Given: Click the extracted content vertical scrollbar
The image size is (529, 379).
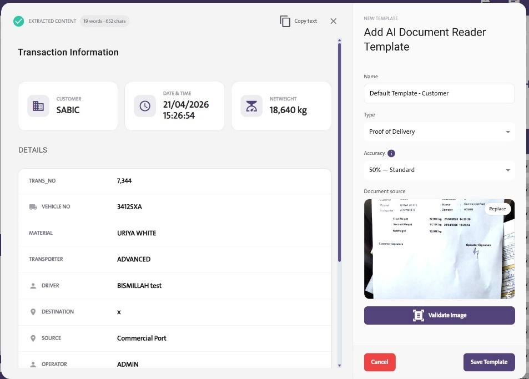Looking at the screenshot, I should coord(339,153).
